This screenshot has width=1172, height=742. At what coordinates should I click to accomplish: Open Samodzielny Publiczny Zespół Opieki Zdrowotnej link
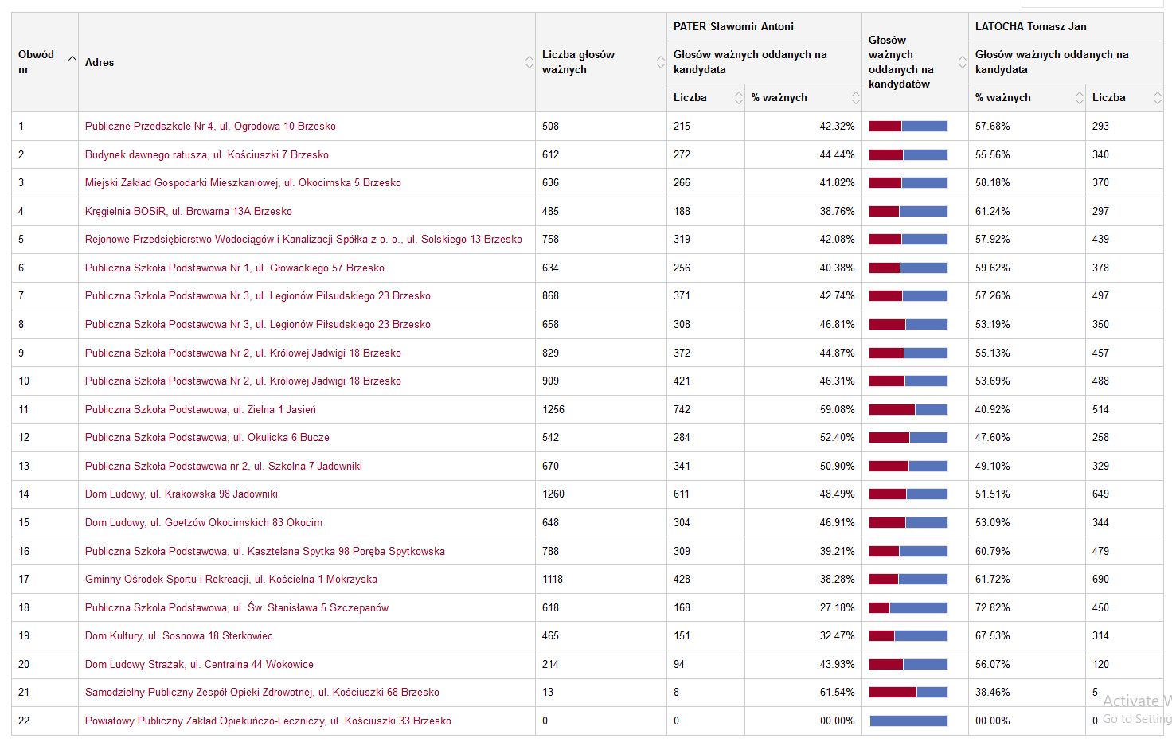pos(262,693)
